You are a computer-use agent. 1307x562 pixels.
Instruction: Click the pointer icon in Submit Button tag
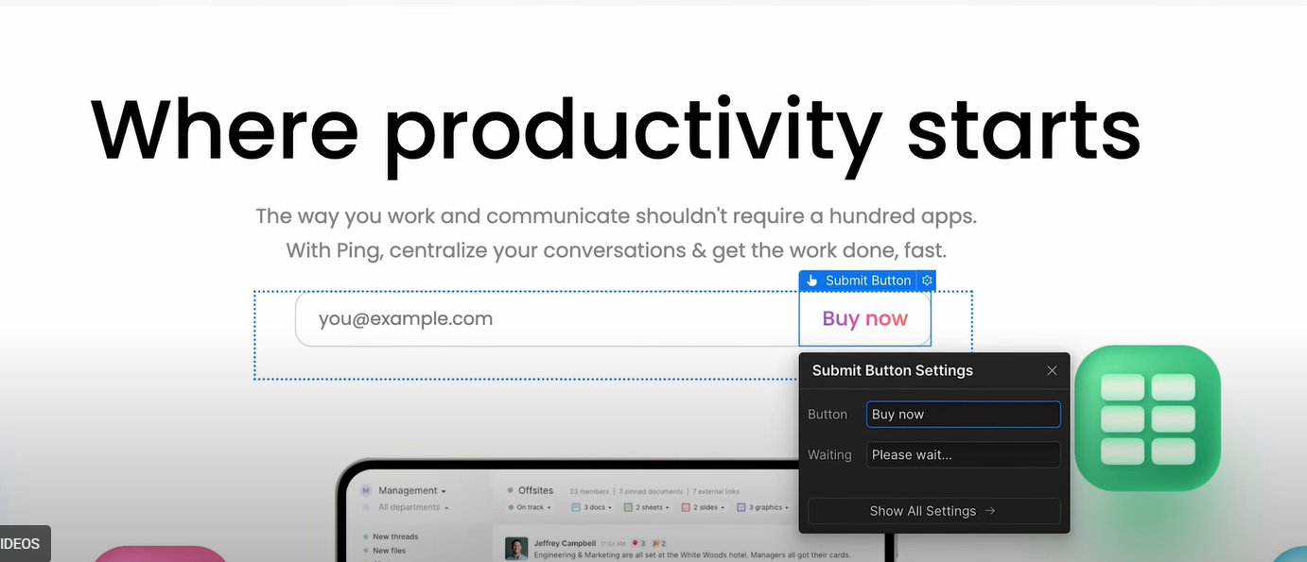[x=811, y=281]
